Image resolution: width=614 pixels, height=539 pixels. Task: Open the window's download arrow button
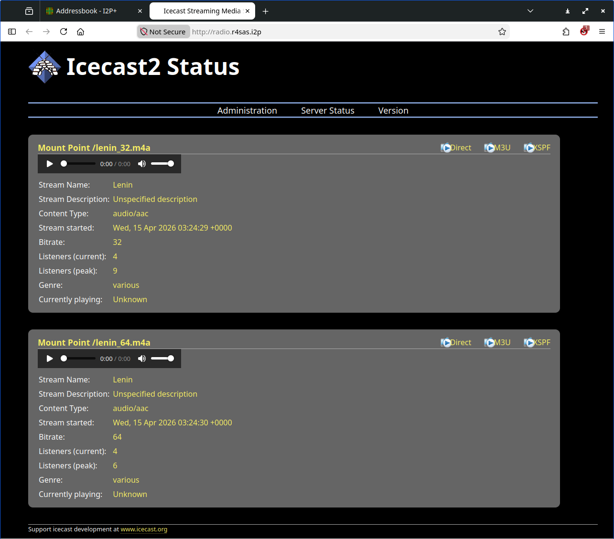(x=568, y=11)
